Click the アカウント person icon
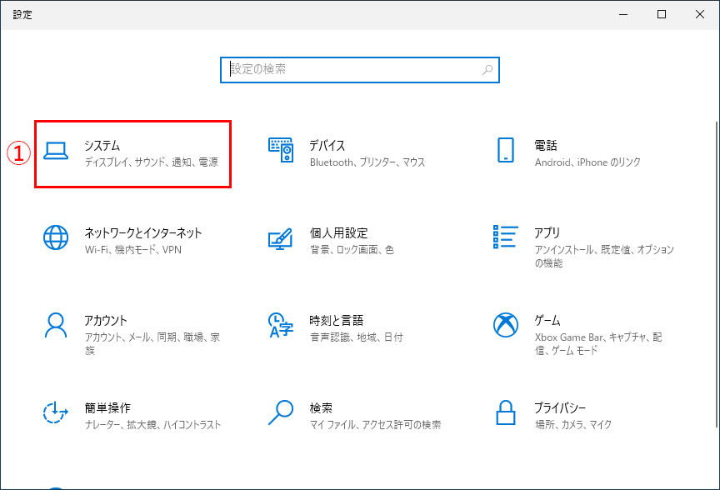Viewport: 720px width, 490px height. click(x=56, y=325)
